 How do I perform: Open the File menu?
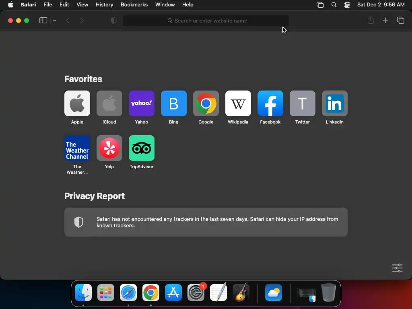[47, 5]
